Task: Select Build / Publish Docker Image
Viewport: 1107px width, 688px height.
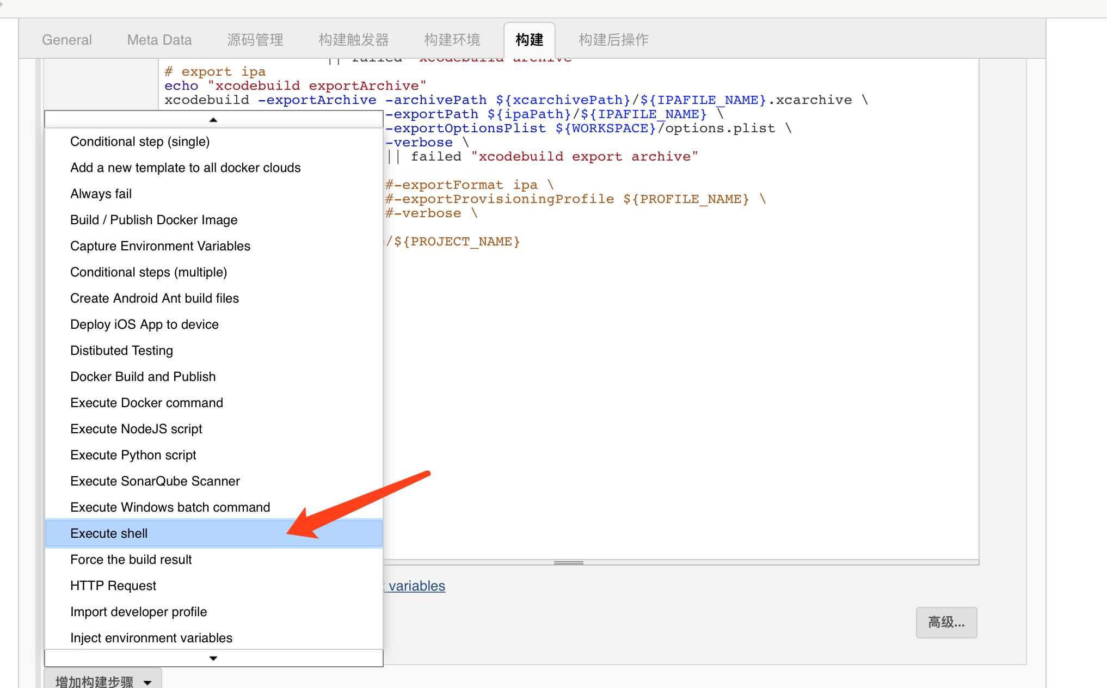Action: pos(214,220)
